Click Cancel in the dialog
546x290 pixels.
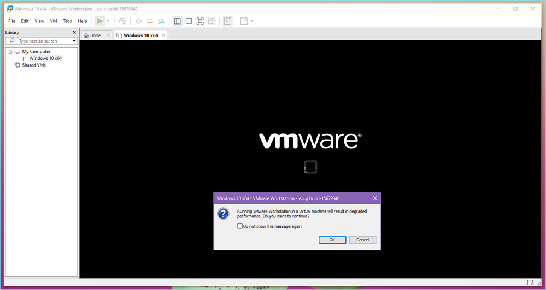(362, 240)
